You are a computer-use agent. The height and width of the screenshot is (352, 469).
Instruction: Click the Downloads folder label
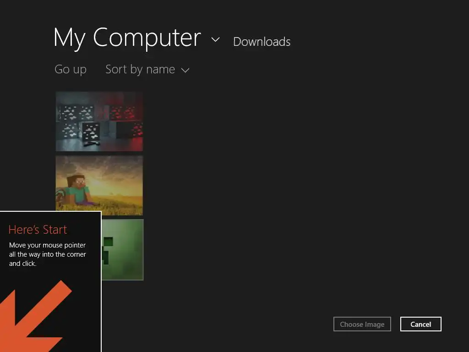(x=262, y=42)
